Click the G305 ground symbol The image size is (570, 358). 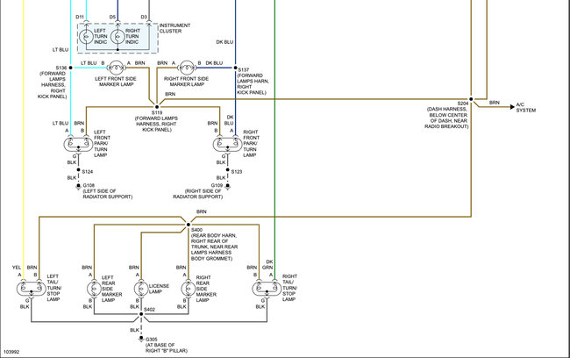141,339
